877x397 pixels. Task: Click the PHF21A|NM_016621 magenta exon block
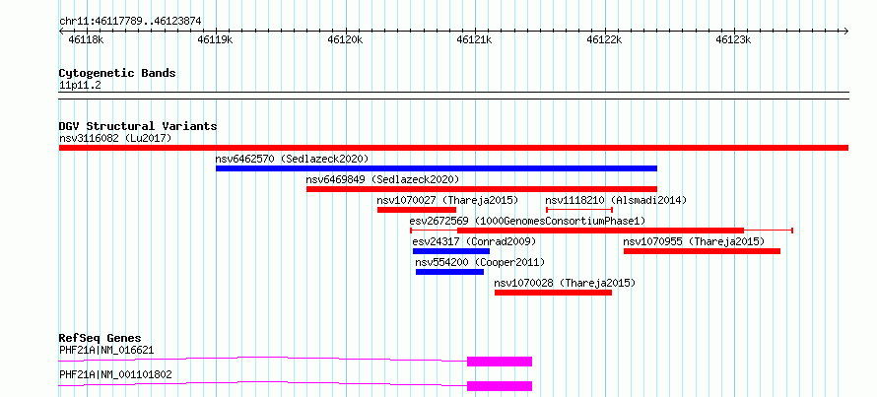click(x=500, y=362)
